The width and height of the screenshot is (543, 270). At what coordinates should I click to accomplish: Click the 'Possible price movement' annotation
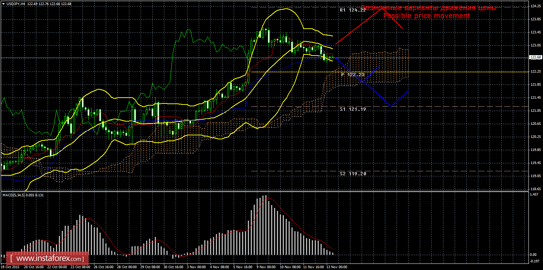(426, 16)
